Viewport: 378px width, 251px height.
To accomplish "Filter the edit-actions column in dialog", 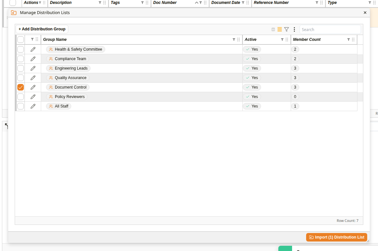I will pyautogui.click(x=32, y=39).
